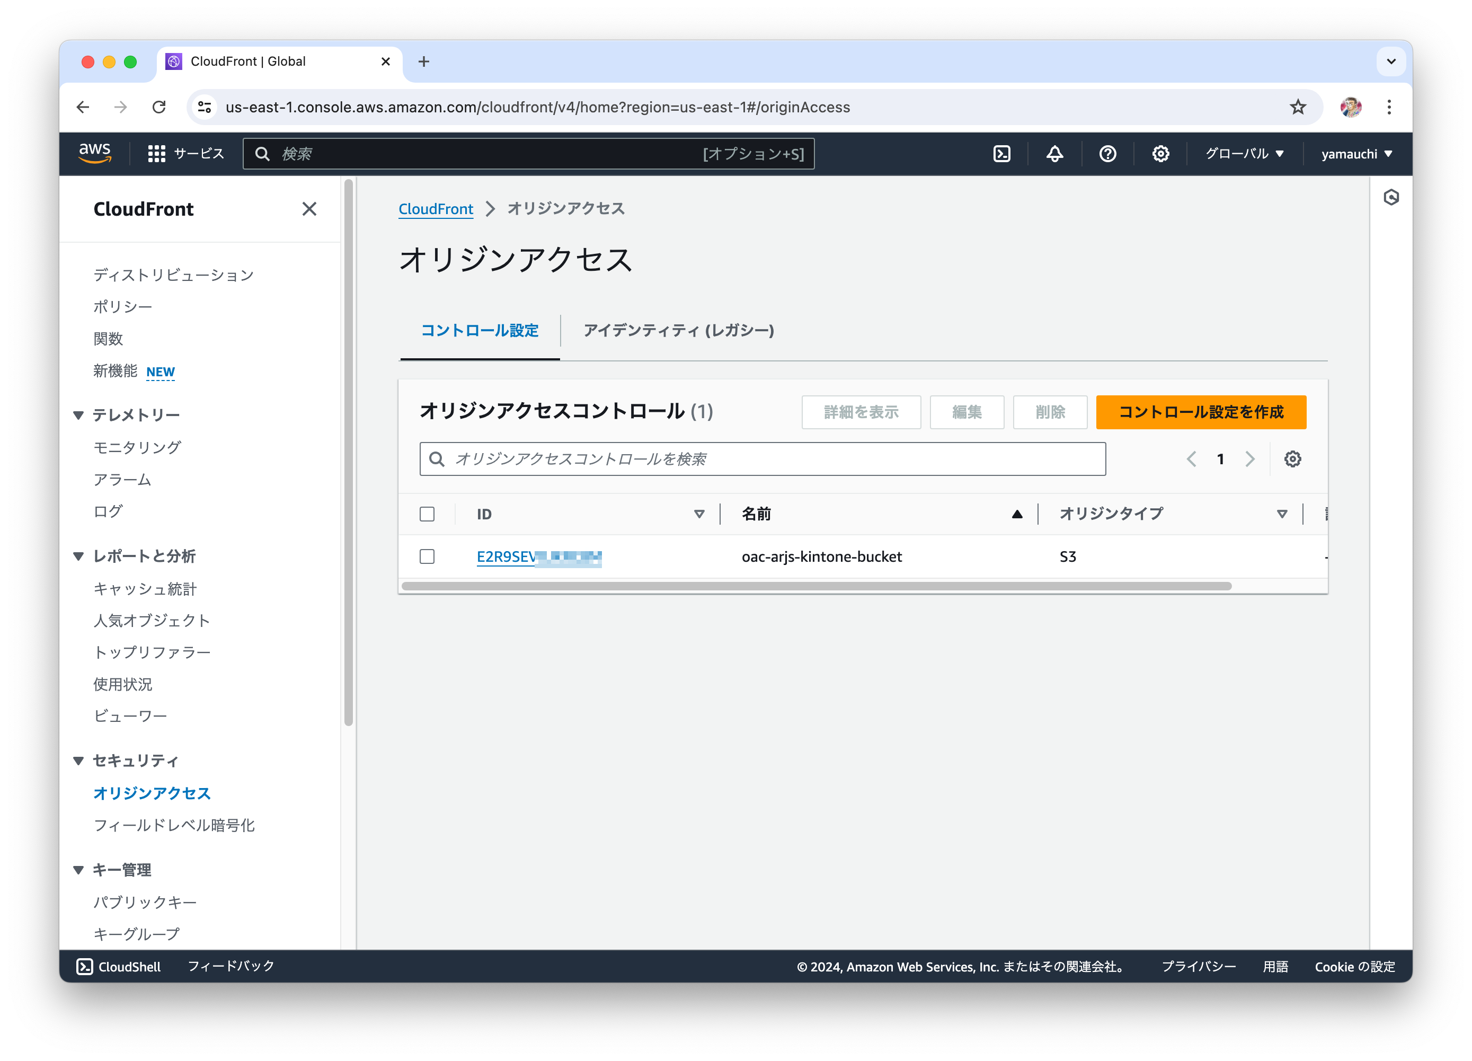Open the Chrome profile avatar
This screenshot has height=1061, width=1472.
(x=1350, y=107)
